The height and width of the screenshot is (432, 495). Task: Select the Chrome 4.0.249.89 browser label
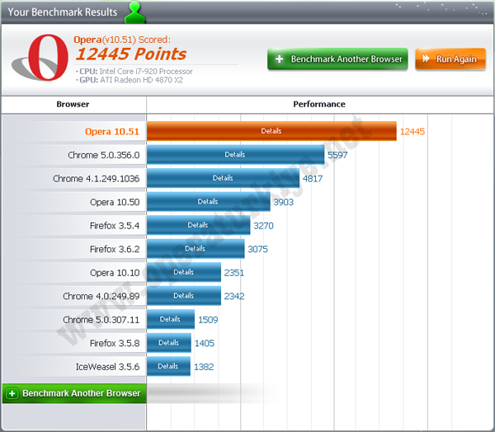click(101, 296)
